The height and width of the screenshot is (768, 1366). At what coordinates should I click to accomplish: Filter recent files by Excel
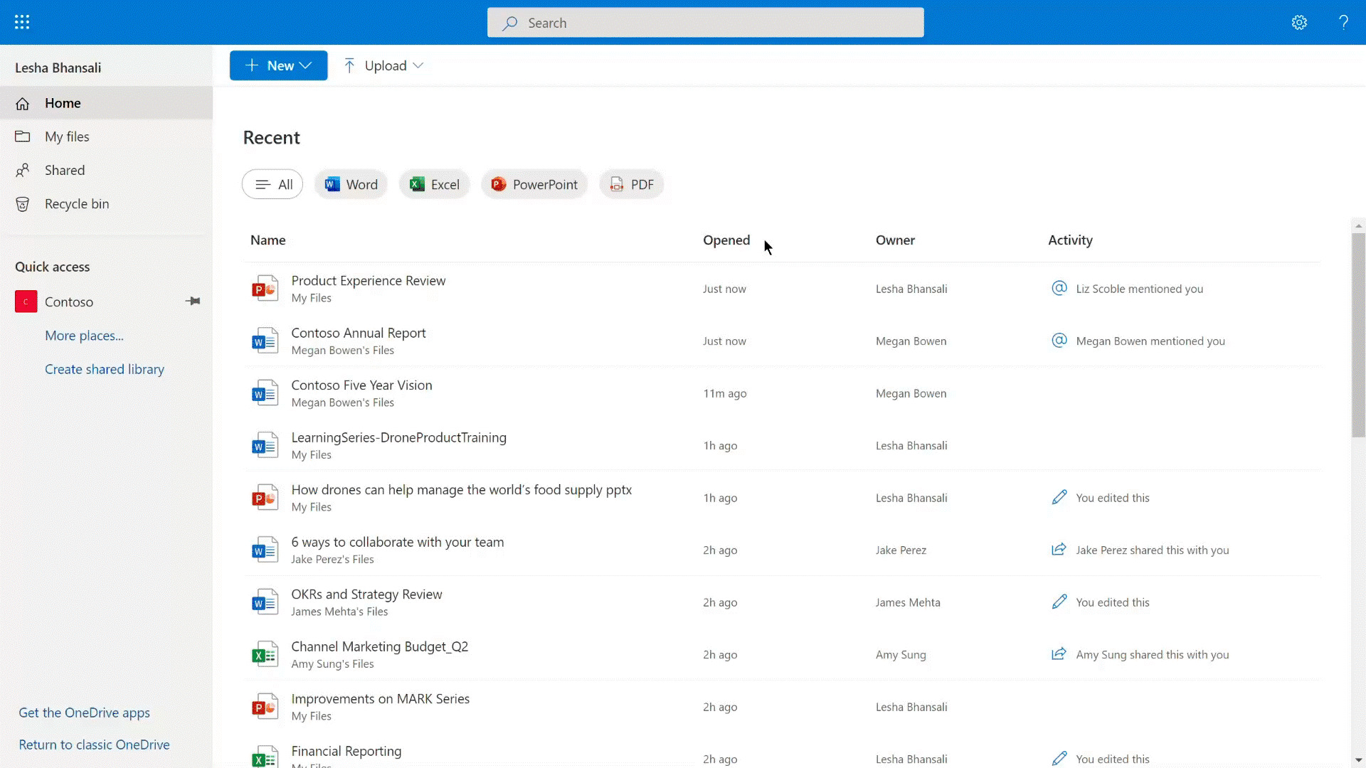(x=434, y=185)
